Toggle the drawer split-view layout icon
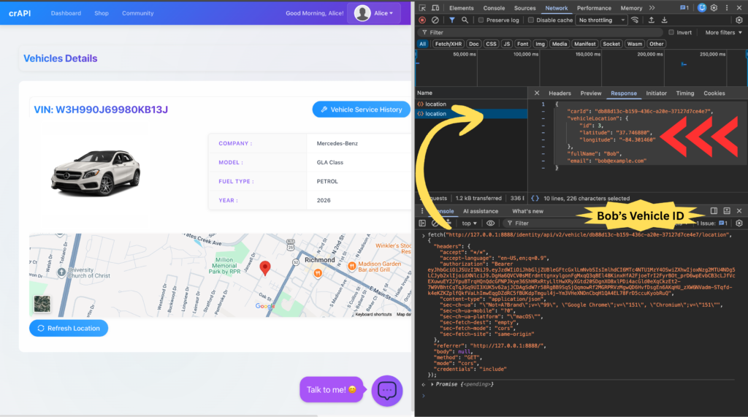The height and width of the screenshot is (417, 748). tap(714, 211)
